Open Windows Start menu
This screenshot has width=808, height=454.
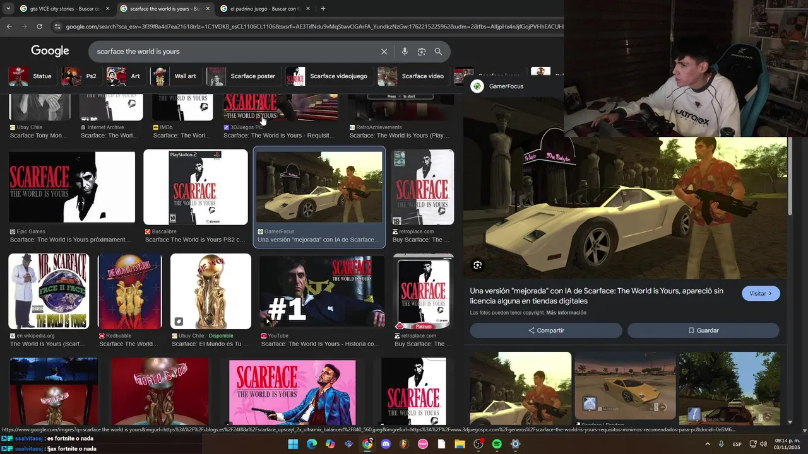(293, 444)
